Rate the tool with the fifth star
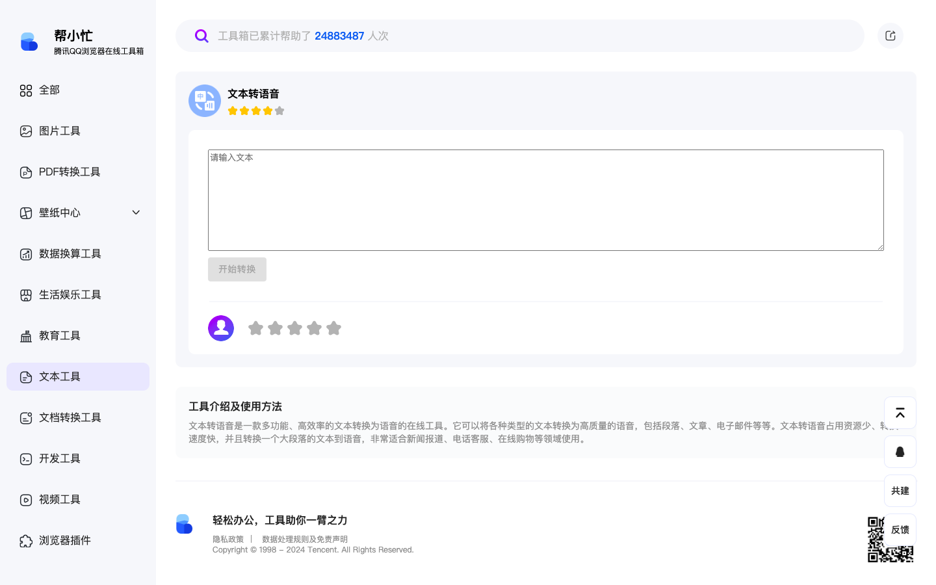Viewport: 936px width, 585px height. [333, 328]
